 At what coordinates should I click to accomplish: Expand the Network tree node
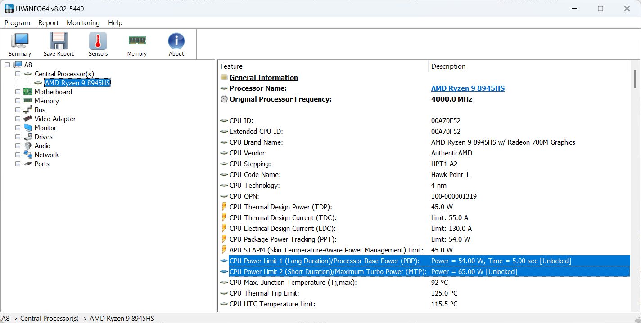pos(18,155)
